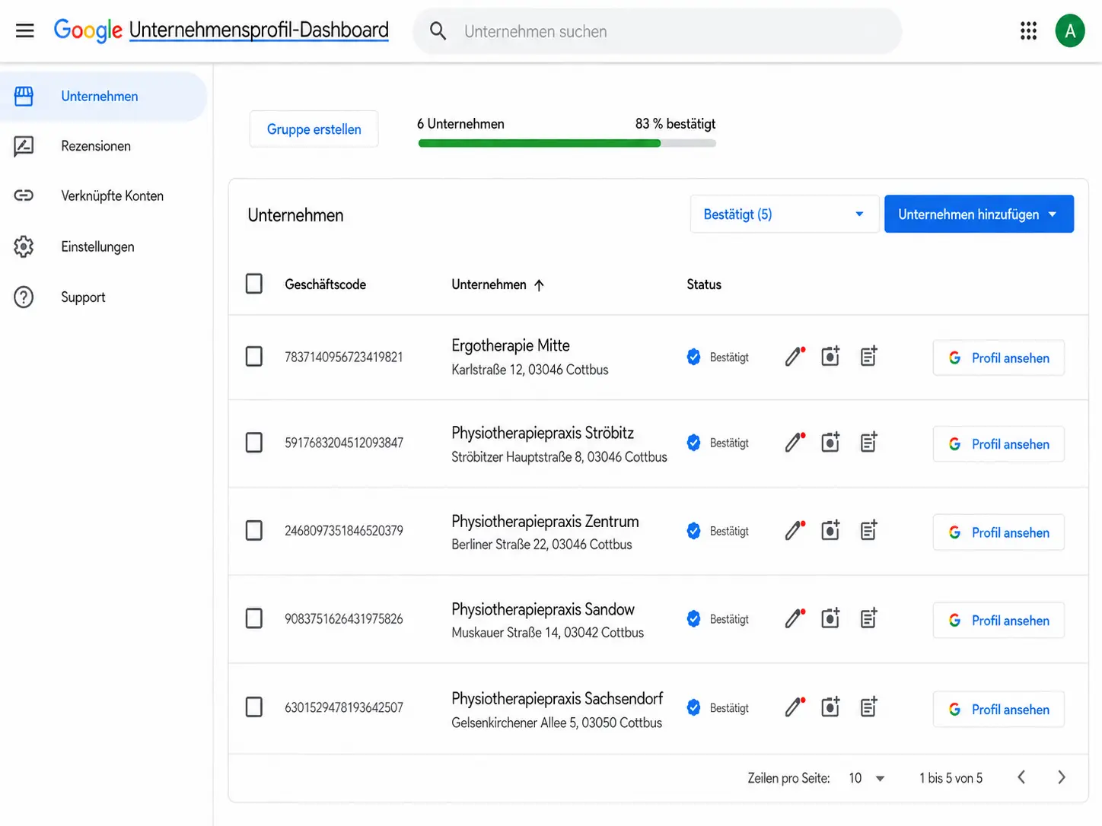Click the Rezensionen sidebar icon
1102x826 pixels.
24,146
